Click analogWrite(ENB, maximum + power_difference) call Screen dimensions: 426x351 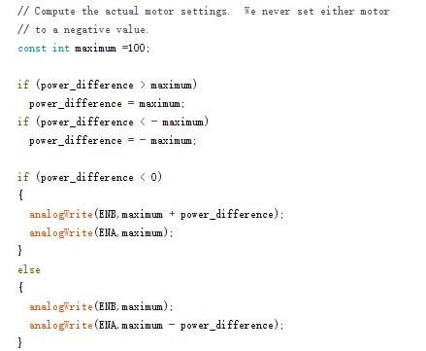click(x=156, y=214)
